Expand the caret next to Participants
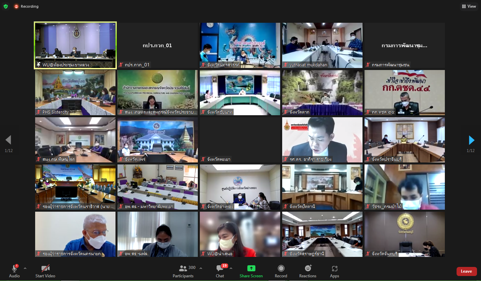The image size is (481, 281). coord(201,268)
